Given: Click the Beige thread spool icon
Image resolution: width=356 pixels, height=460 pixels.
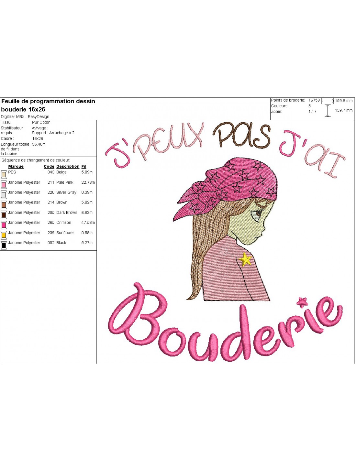Looking at the screenshot, I should [x=4, y=174].
